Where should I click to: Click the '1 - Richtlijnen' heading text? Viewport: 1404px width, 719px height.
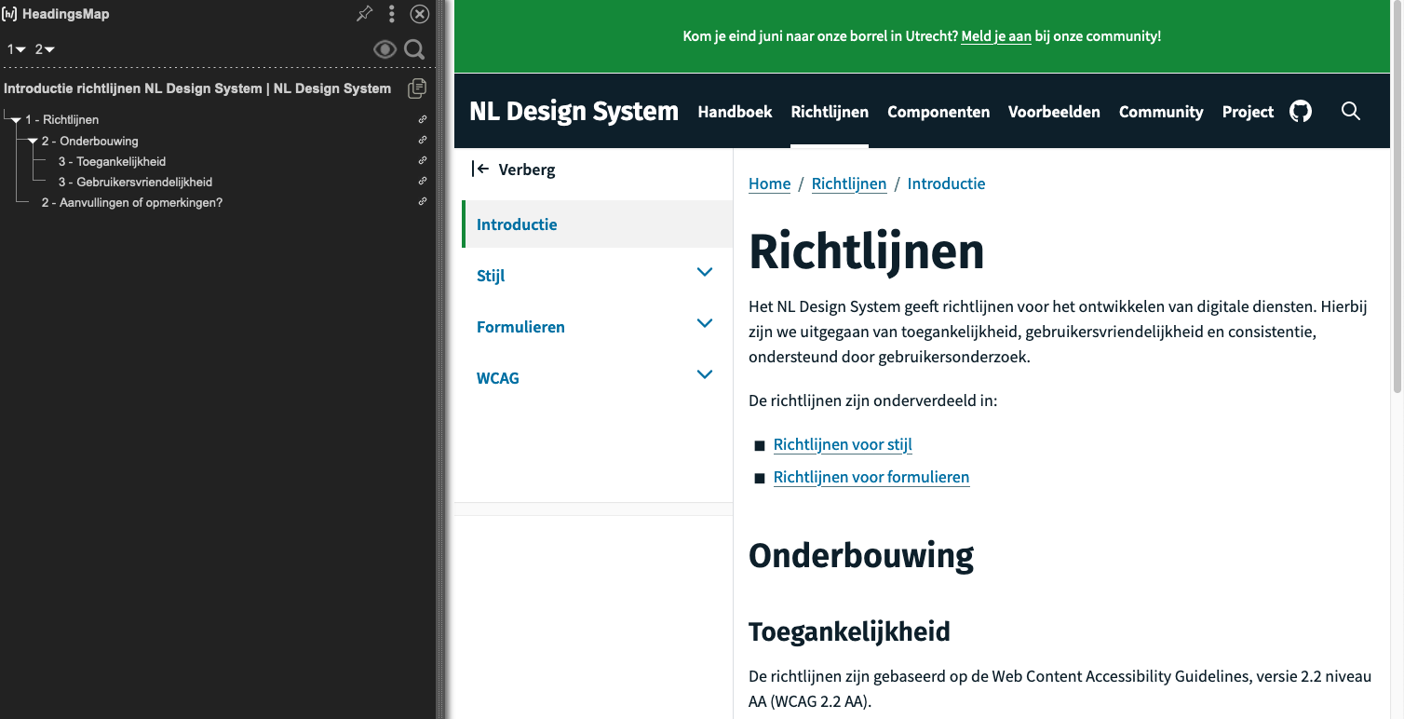[61, 120]
